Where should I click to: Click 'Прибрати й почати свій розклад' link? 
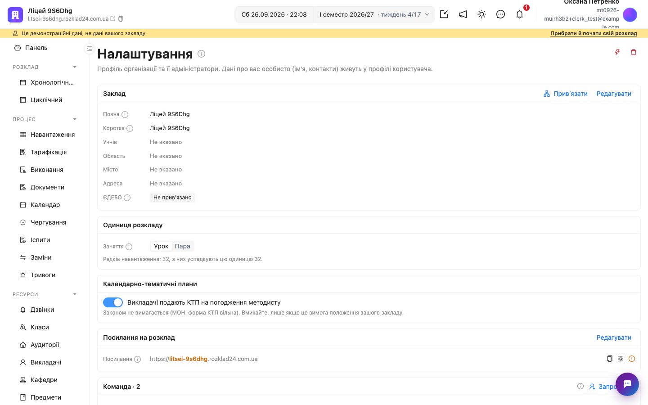[x=594, y=33]
